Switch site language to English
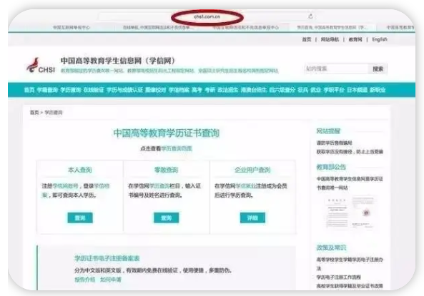This screenshot has height=296, width=424. click(x=380, y=39)
